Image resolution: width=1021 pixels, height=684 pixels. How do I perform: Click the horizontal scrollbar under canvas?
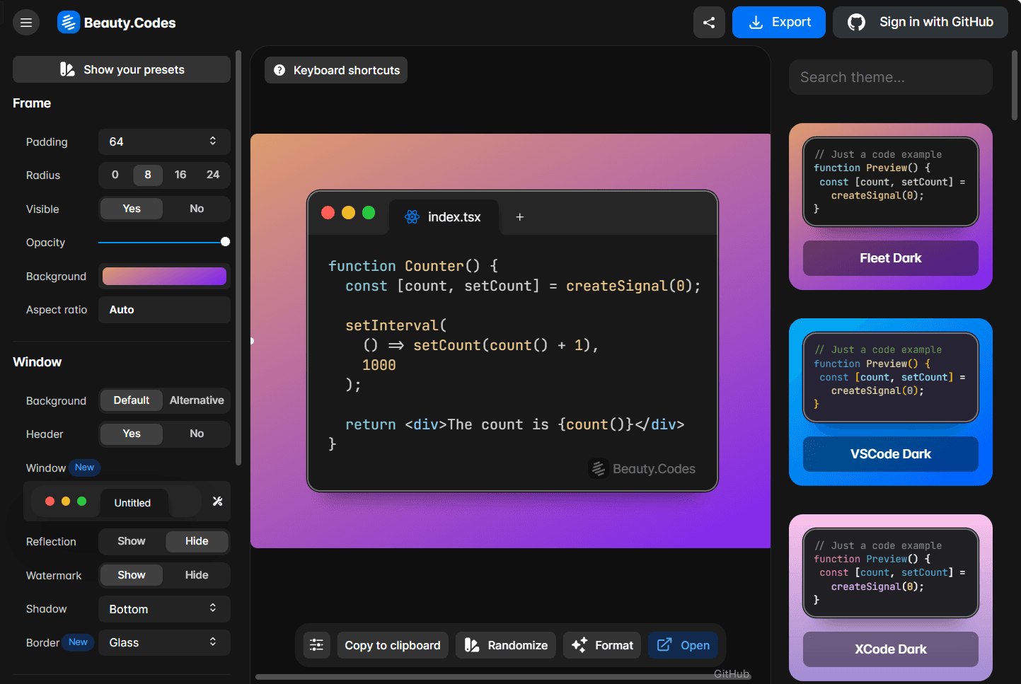pyautogui.click(x=502, y=677)
